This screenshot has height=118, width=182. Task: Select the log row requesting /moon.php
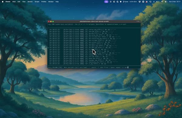tap(82, 58)
